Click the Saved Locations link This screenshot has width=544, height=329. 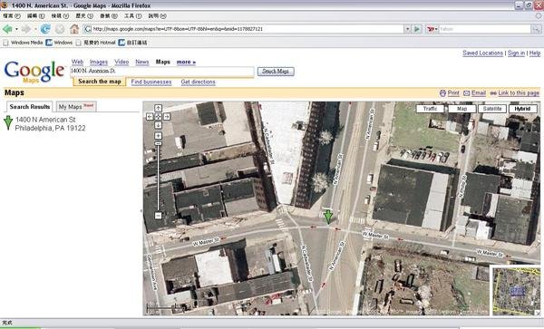coord(482,53)
